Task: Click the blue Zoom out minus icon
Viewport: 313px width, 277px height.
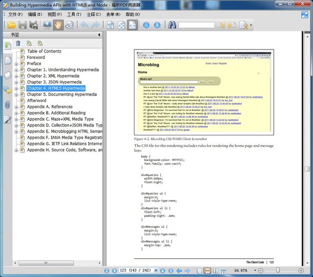Action: point(146,24)
